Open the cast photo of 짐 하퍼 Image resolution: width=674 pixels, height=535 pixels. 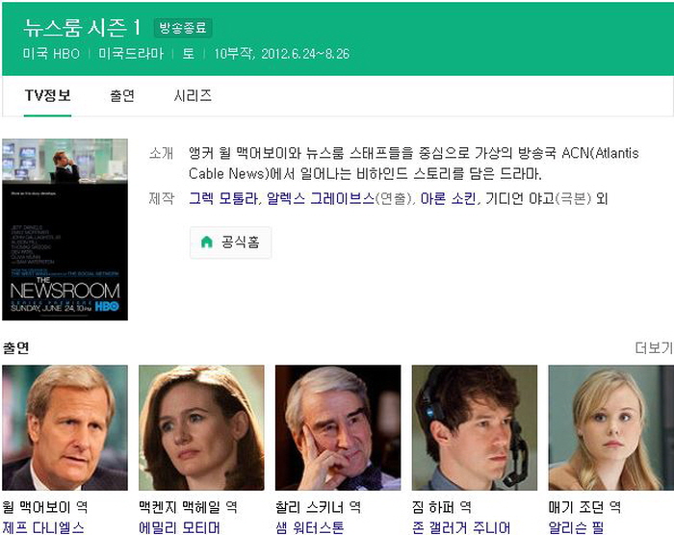(475, 427)
